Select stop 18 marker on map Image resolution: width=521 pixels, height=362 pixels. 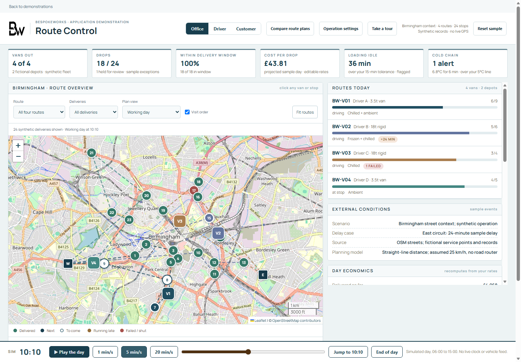click(198, 182)
